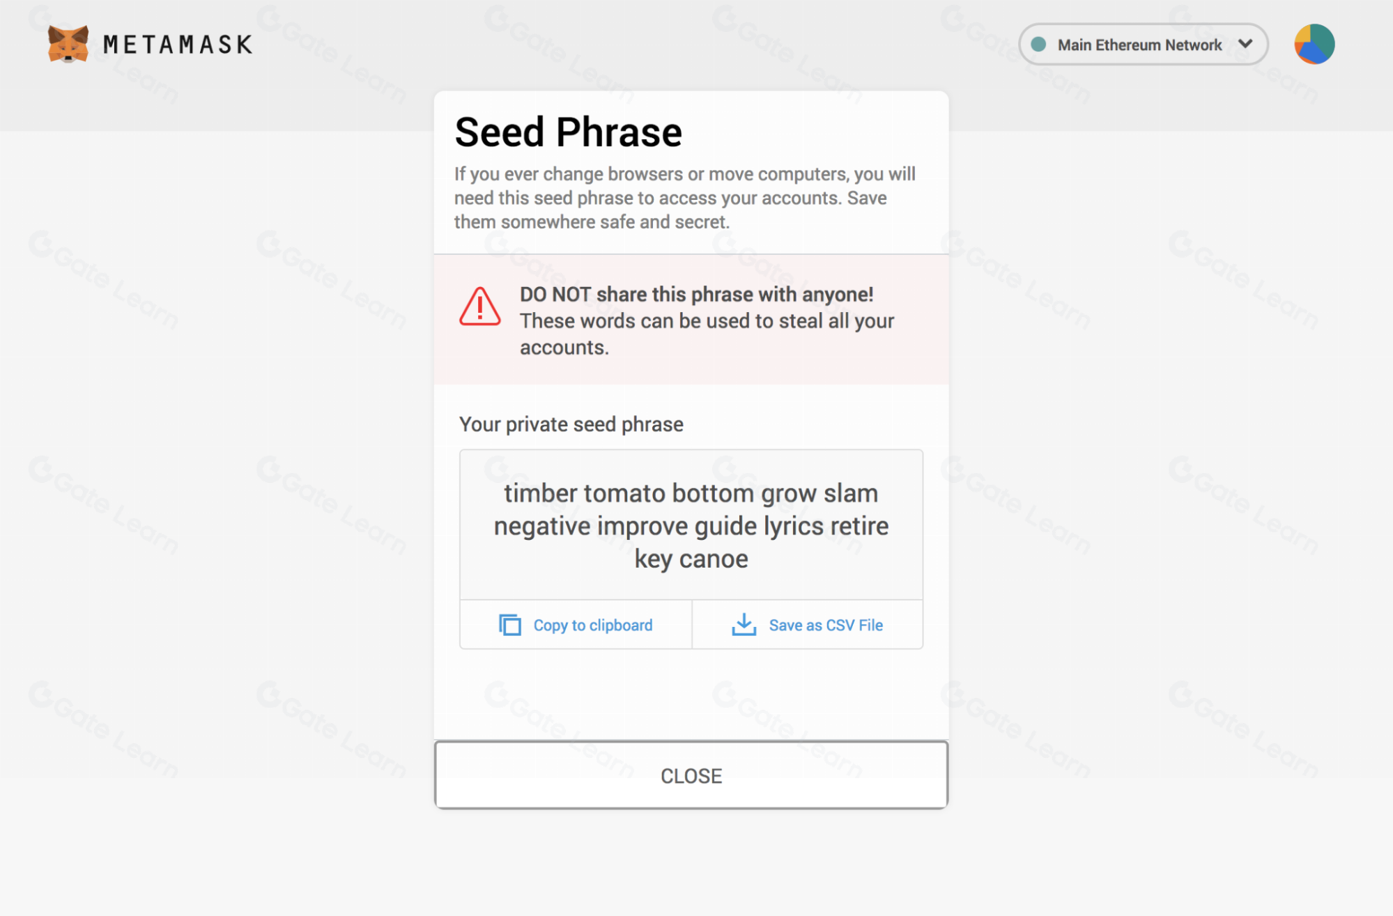
Task: Click the pink warning banner background
Action: tap(691, 320)
